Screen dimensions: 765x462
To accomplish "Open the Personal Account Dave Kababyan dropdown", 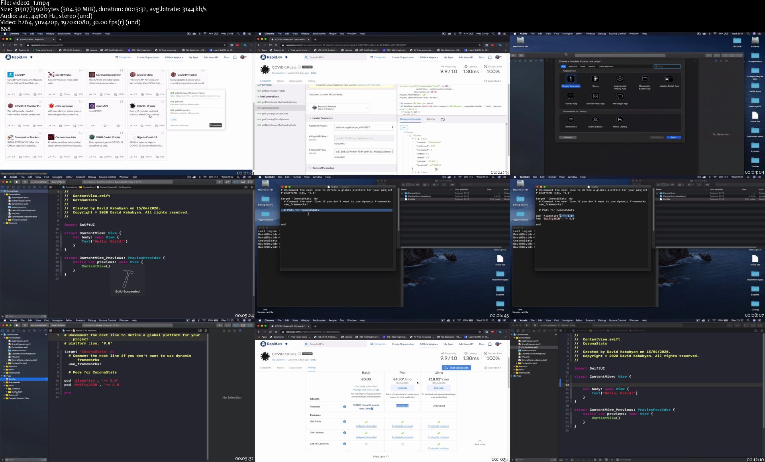I will point(339,108).
